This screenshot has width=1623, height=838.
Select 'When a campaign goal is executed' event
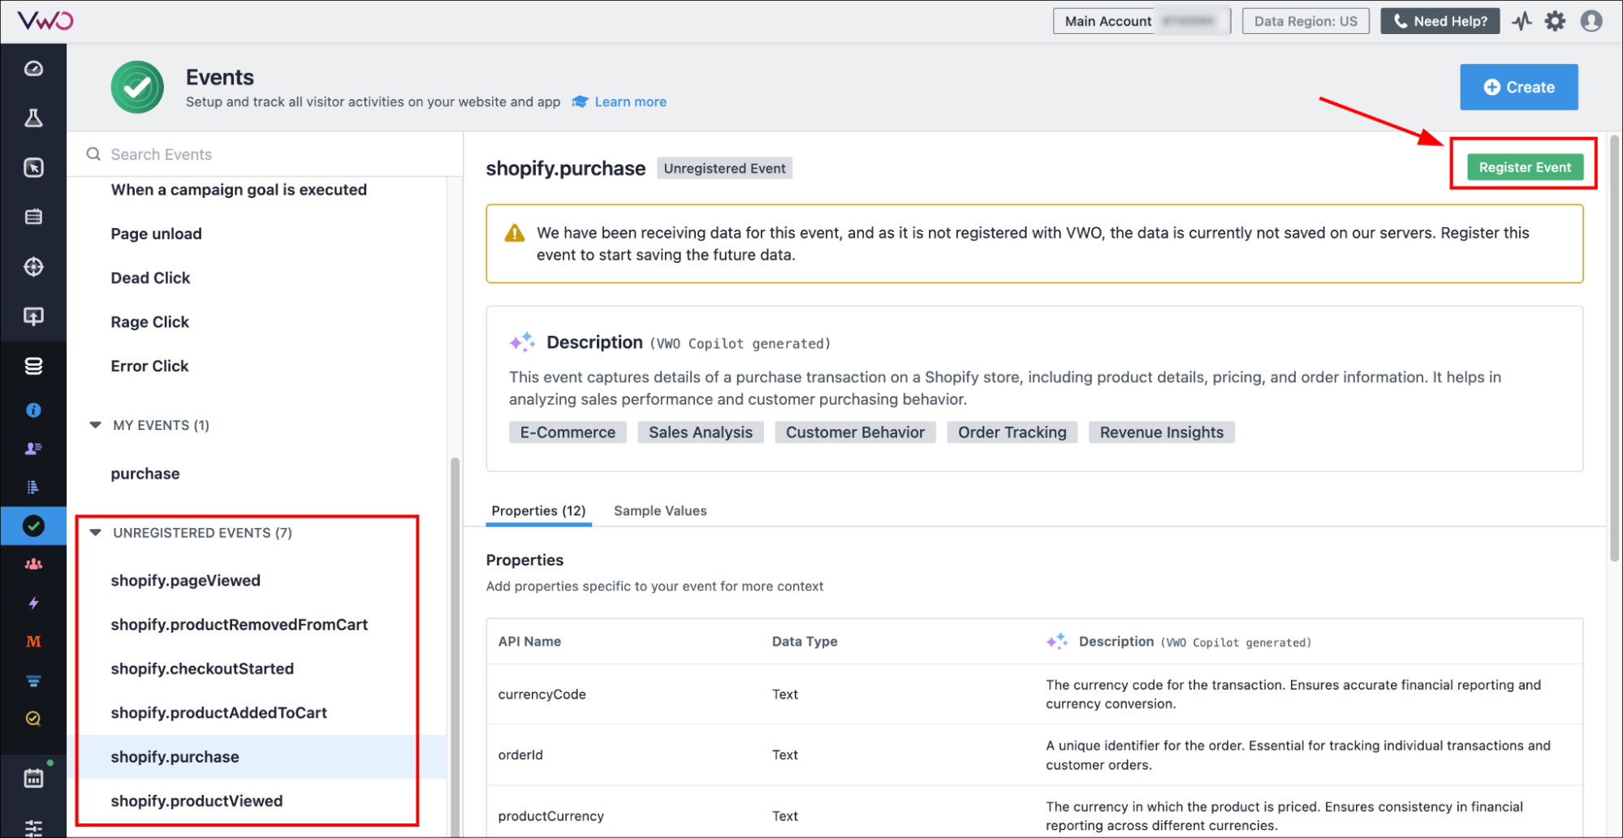tap(239, 190)
